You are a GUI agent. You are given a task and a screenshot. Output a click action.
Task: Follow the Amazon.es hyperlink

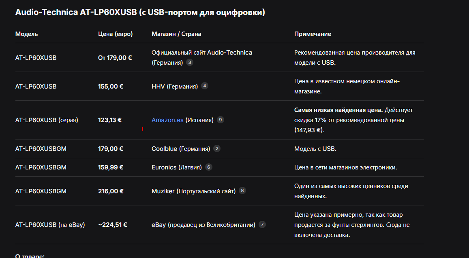pyautogui.click(x=167, y=120)
